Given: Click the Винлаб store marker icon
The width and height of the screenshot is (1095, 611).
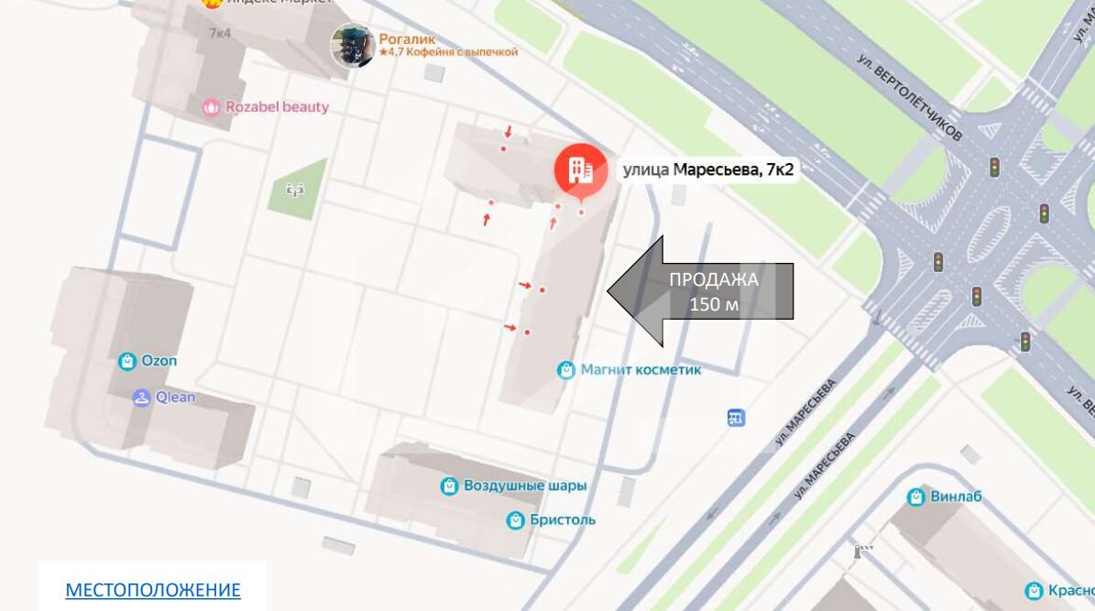Looking at the screenshot, I should pyautogui.click(x=916, y=496).
